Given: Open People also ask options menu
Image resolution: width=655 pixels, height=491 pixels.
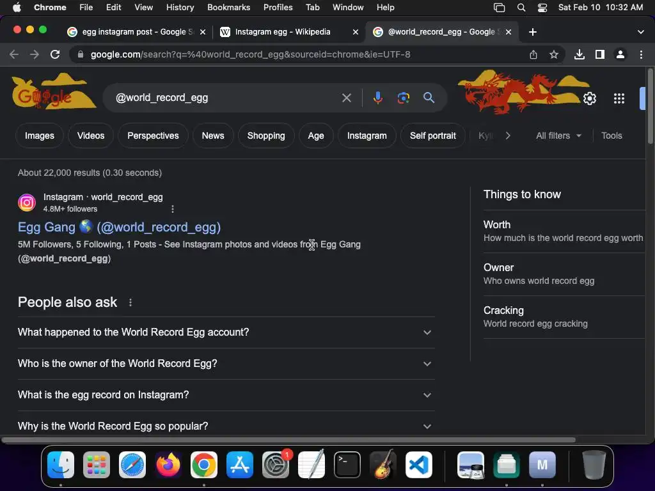Looking at the screenshot, I should tap(130, 302).
